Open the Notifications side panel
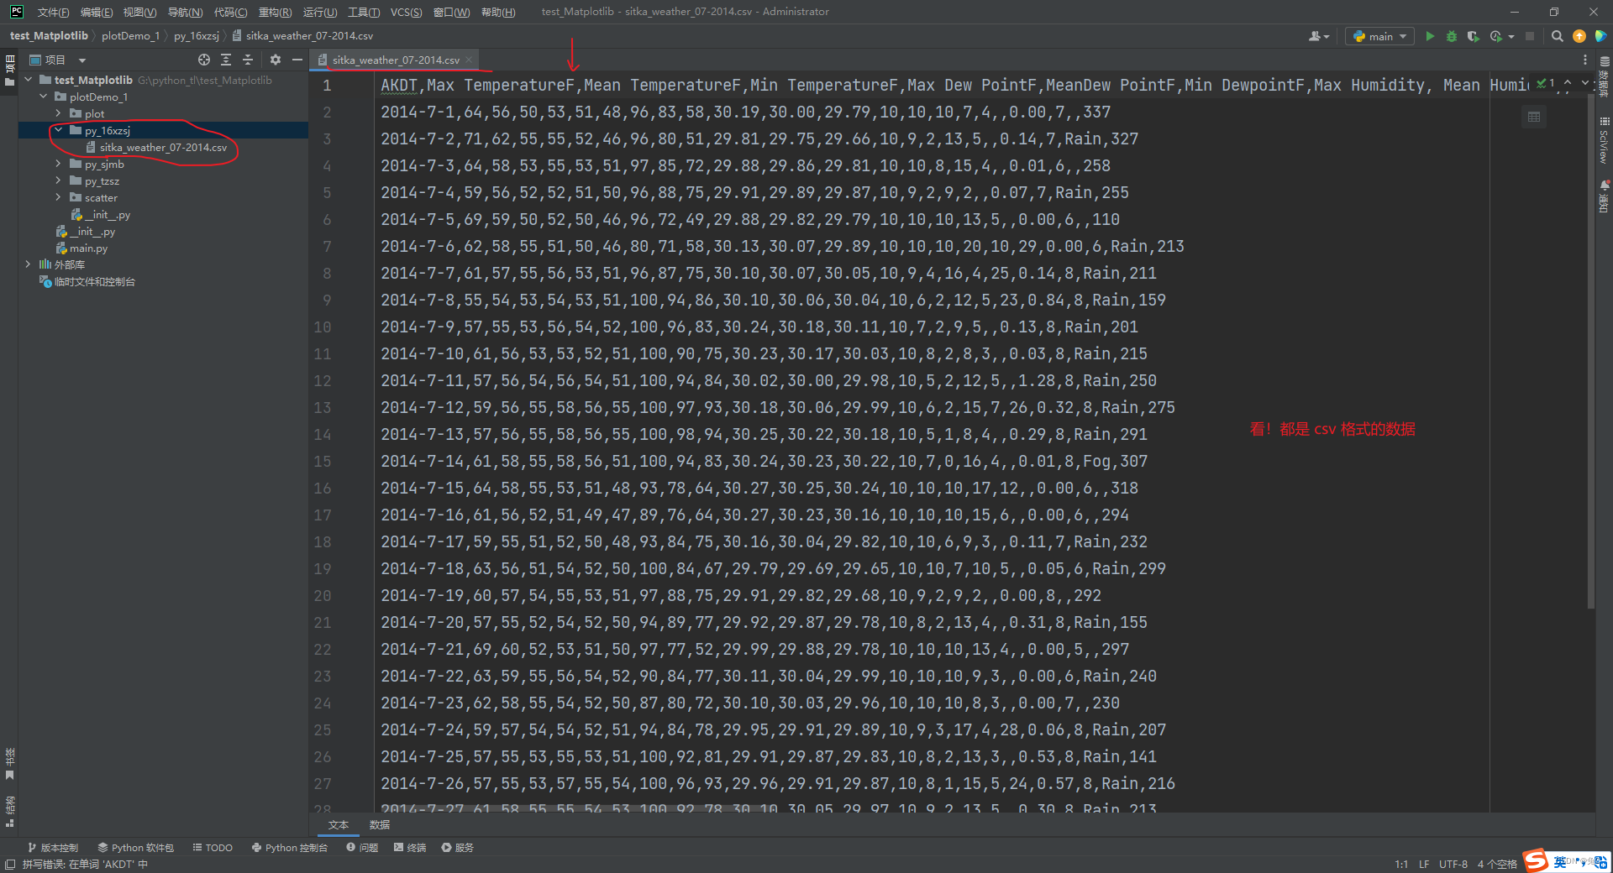Image resolution: width=1613 pixels, height=873 pixels. click(1604, 197)
